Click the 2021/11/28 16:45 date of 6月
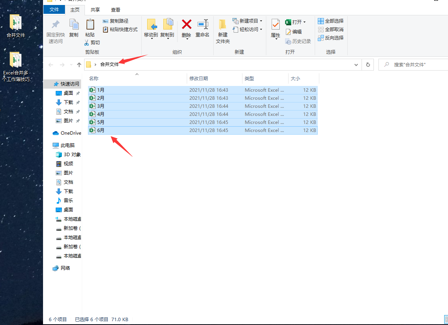This screenshot has height=325, width=448. (209, 130)
